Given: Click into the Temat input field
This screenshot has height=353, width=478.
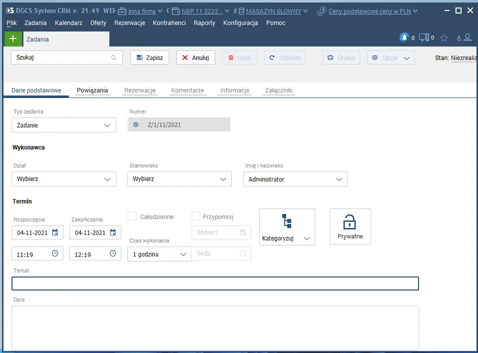Looking at the screenshot, I should pos(215,283).
